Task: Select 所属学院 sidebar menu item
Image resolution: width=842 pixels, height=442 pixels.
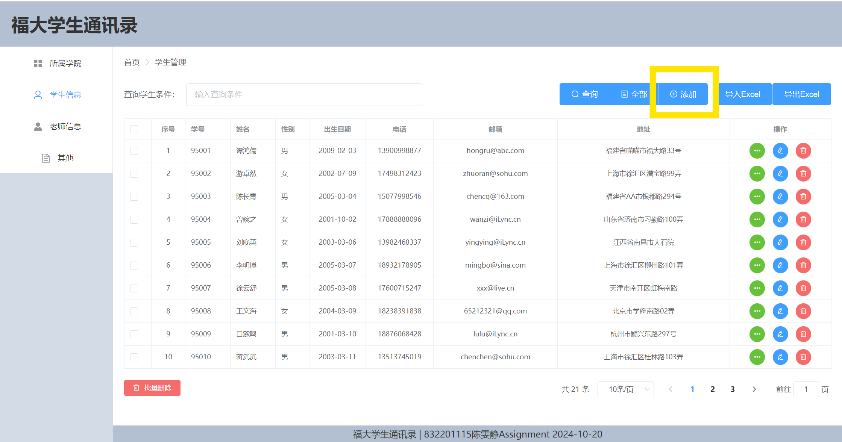Action: point(65,64)
